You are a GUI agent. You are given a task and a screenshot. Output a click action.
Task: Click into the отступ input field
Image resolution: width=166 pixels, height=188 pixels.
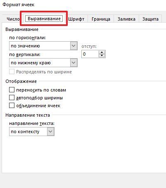click(x=90, y=54)
